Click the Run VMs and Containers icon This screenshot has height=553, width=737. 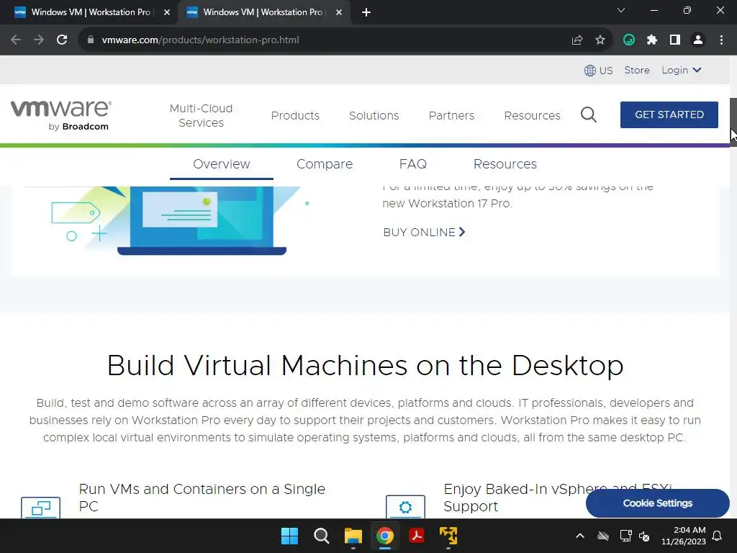pyautogui.click(x=41, y=508)
